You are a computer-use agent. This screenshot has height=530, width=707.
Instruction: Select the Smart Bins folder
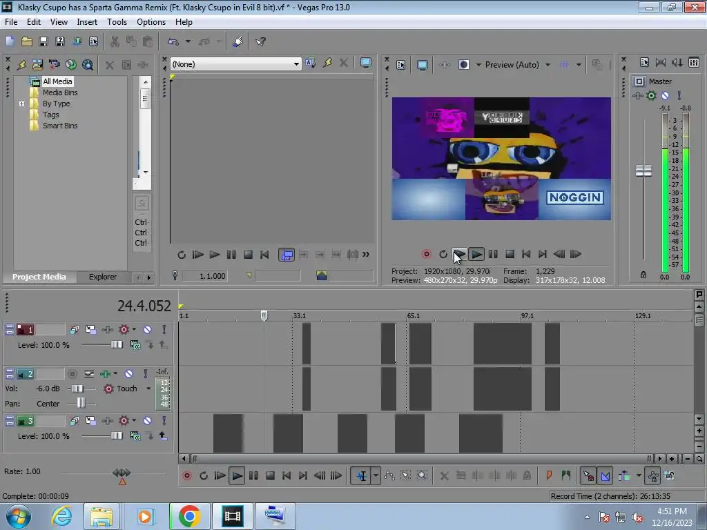click(60, 126)
